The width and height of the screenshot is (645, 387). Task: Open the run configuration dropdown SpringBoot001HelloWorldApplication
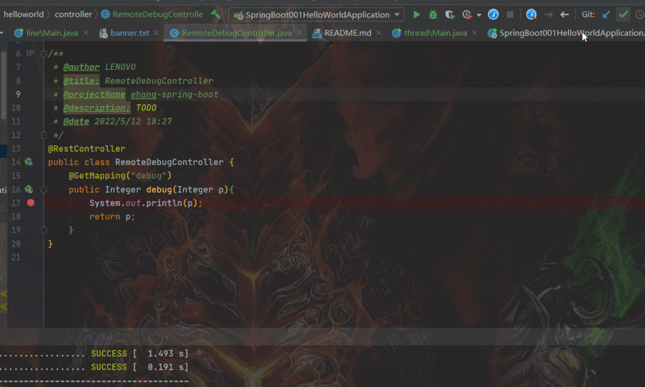pos(316,15)
